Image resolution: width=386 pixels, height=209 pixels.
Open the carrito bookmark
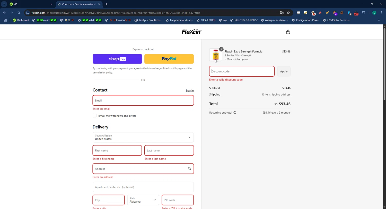click(x=44, y=20)
